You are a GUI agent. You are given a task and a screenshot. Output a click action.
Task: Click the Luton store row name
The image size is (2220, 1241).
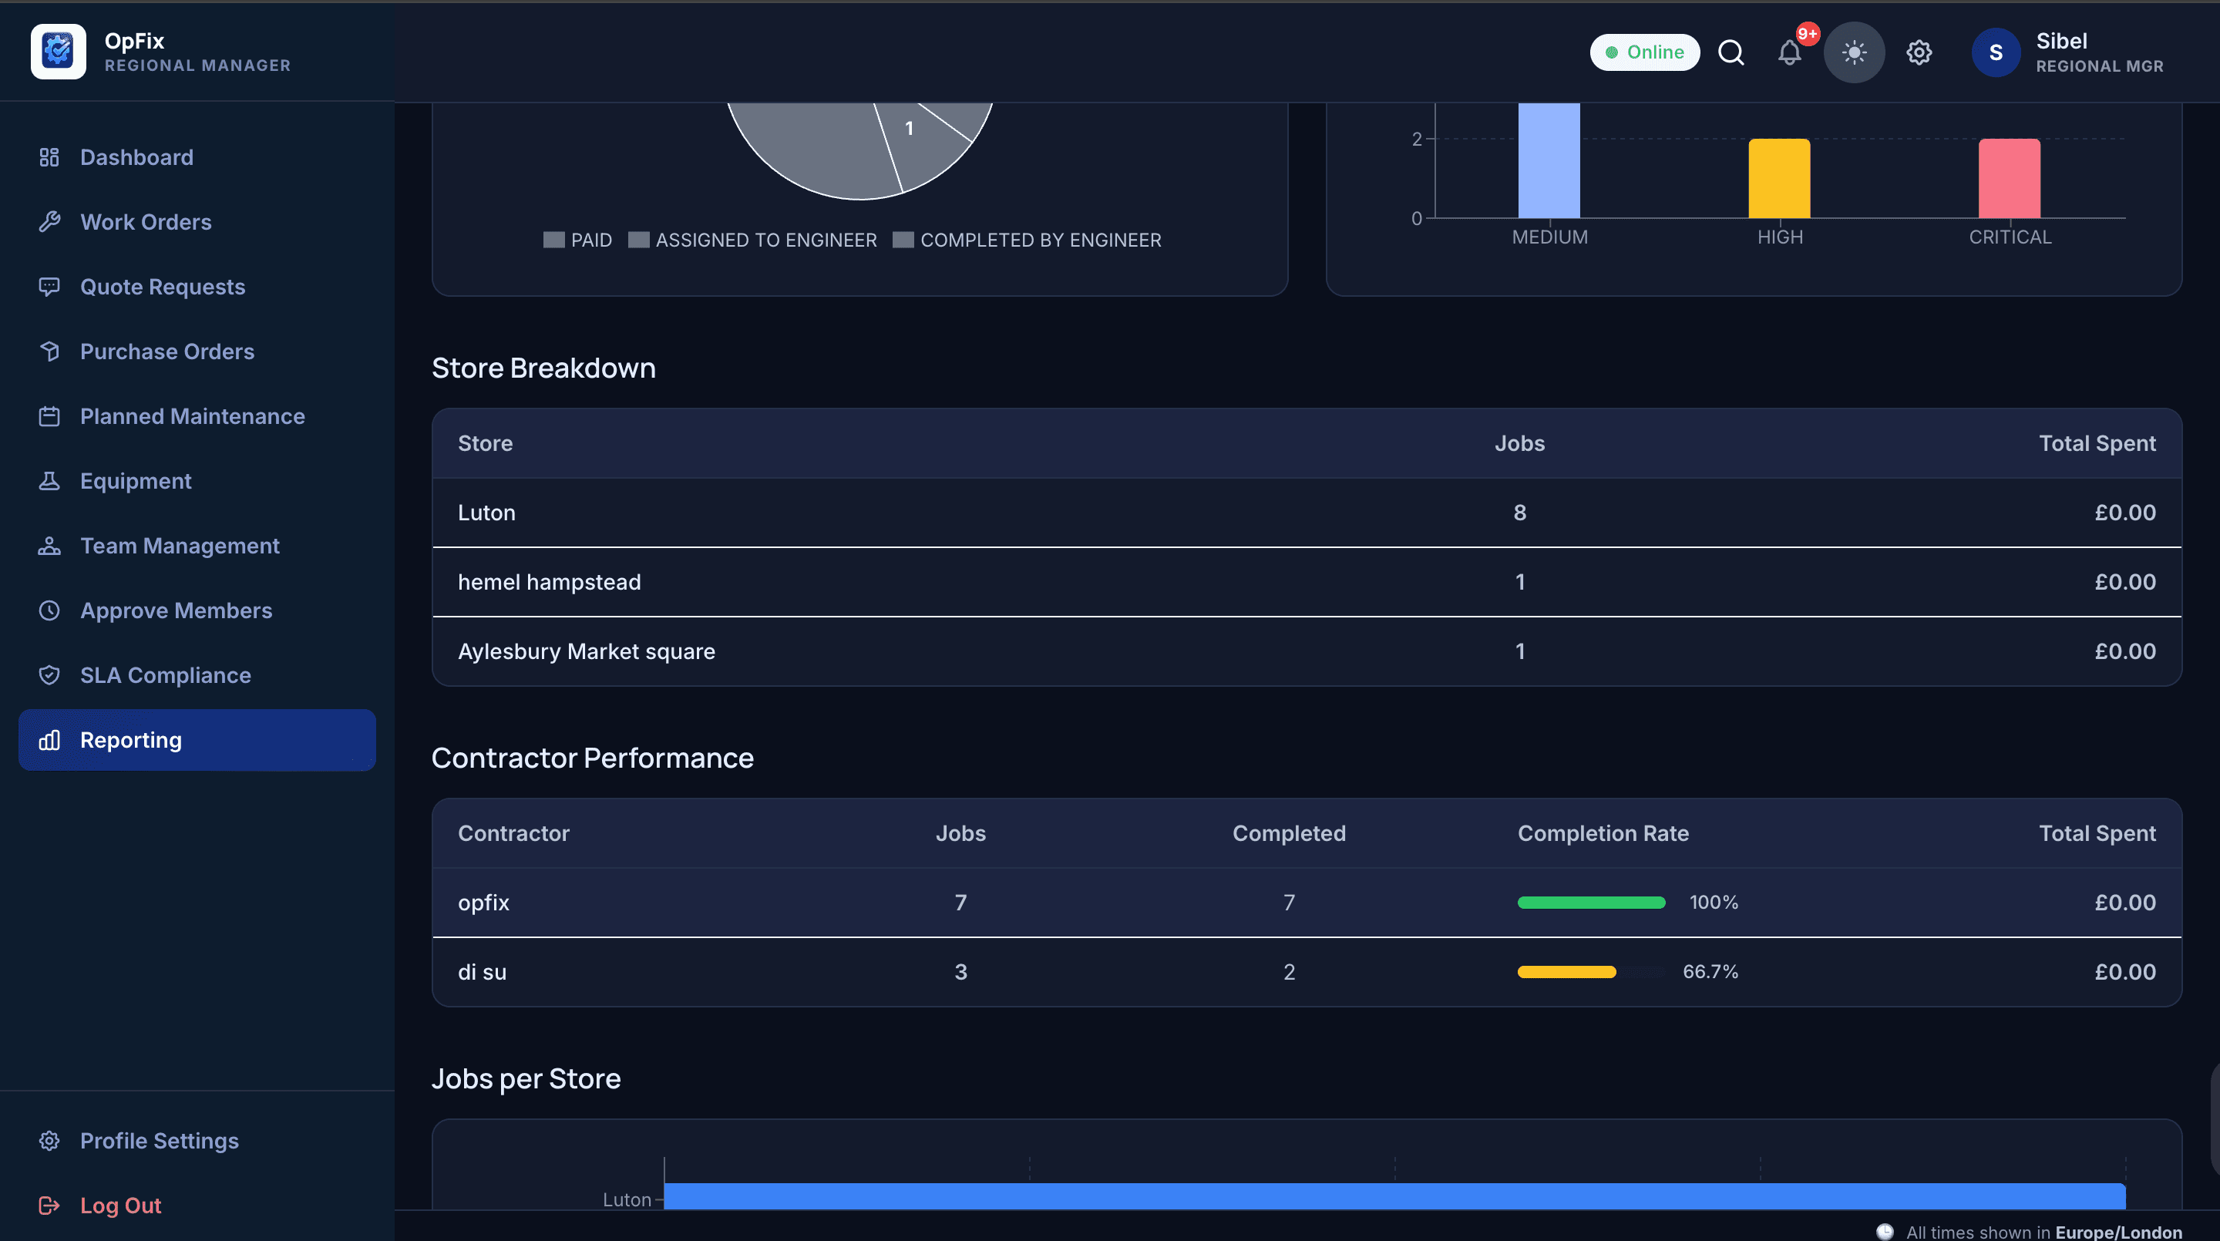click(x=487, y=513)
